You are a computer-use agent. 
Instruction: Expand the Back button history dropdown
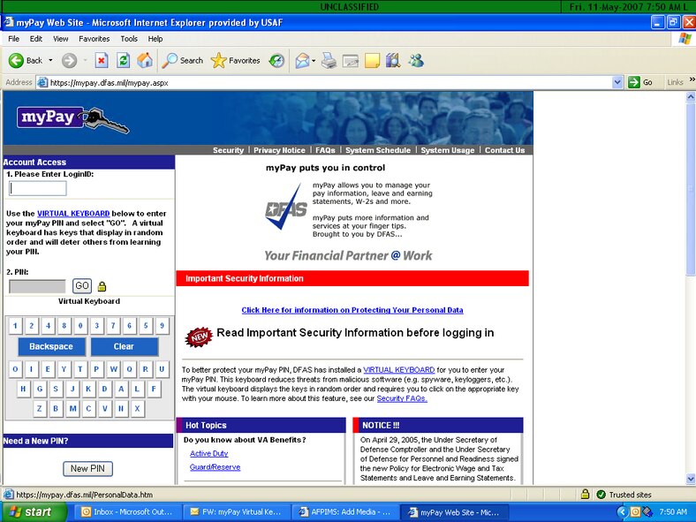(50, 61)
